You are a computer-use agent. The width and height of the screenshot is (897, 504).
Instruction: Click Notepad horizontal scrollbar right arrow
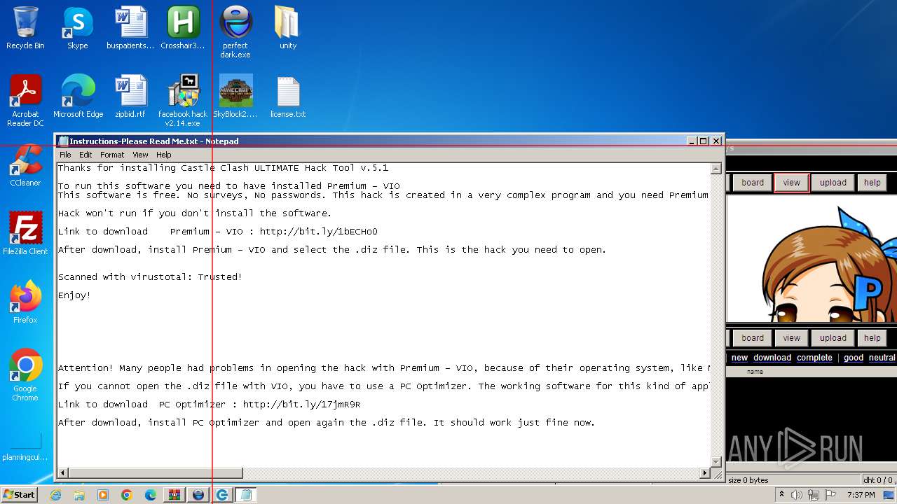coord(705,473)
